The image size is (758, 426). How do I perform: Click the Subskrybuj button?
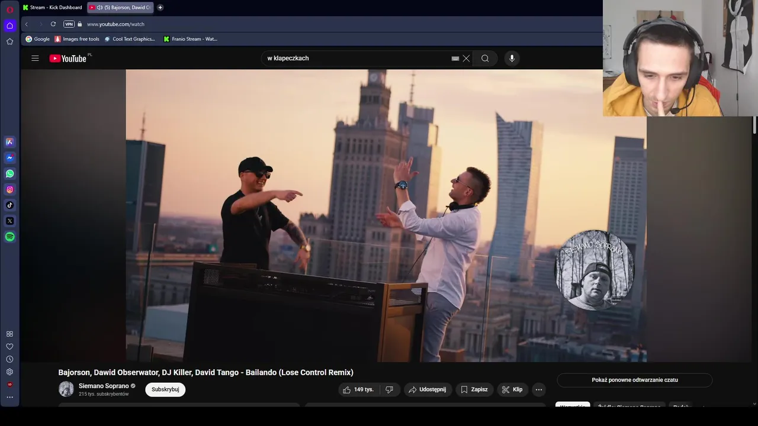click(165, 389)
